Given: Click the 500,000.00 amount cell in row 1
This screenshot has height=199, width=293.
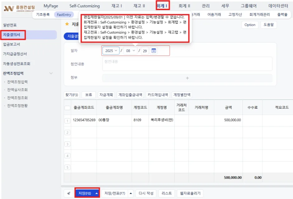Looking at the screenshot, I should click(229, 120).
